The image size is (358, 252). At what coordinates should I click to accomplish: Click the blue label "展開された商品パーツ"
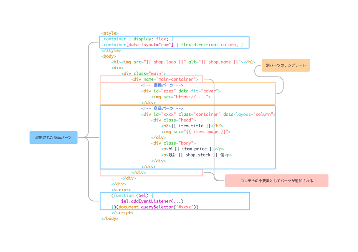pos(53,137)
